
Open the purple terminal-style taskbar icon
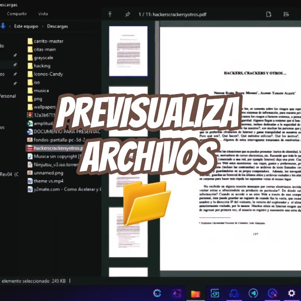tap(176, 293)
